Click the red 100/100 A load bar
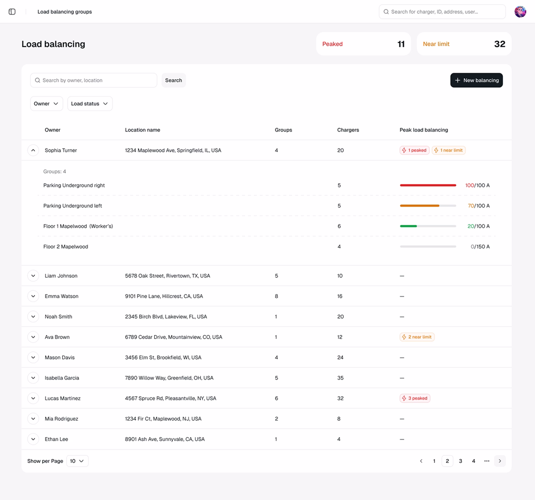The width and height of the screenshot is (535, 500). (x=428, y=185)
